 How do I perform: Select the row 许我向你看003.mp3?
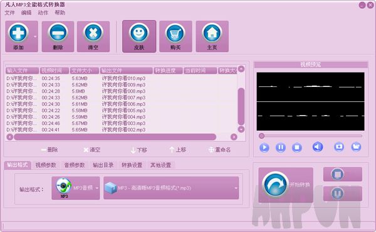click(122, 123)
